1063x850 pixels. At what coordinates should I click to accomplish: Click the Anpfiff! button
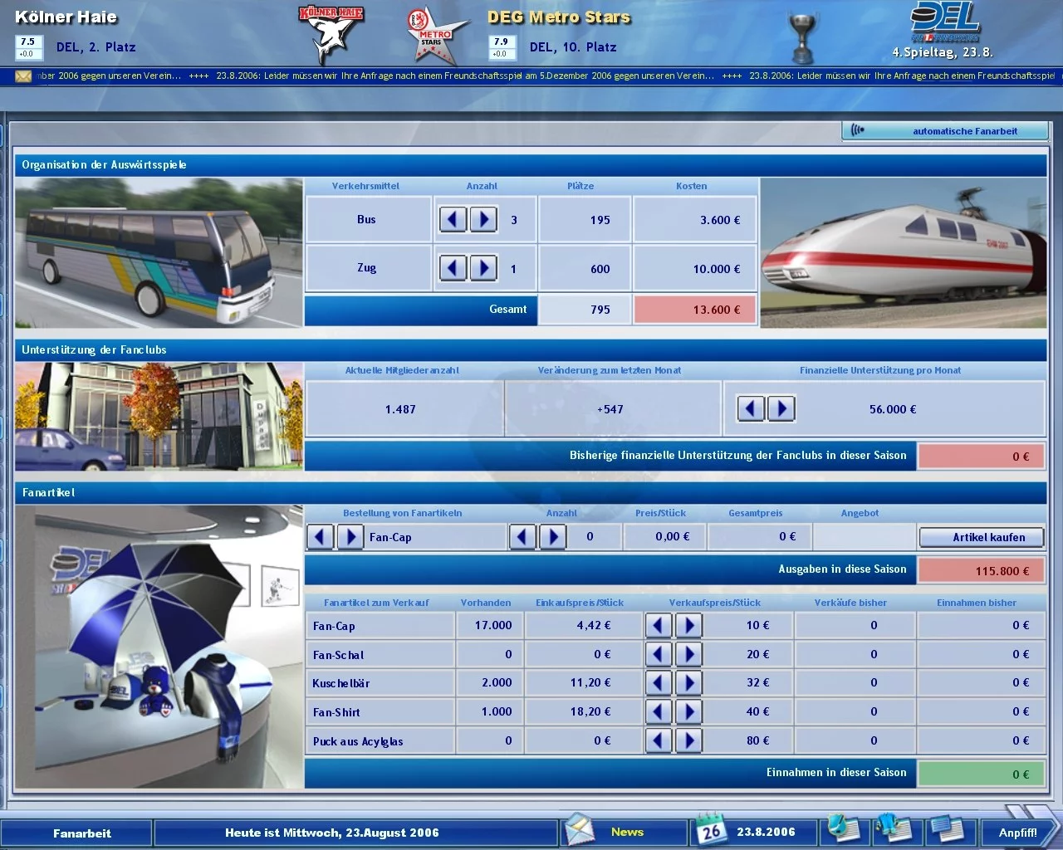click(x=1019, y=832)
